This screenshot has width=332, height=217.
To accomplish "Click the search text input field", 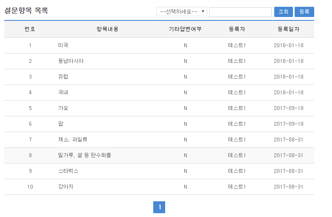I will click(x=240, y=12).
